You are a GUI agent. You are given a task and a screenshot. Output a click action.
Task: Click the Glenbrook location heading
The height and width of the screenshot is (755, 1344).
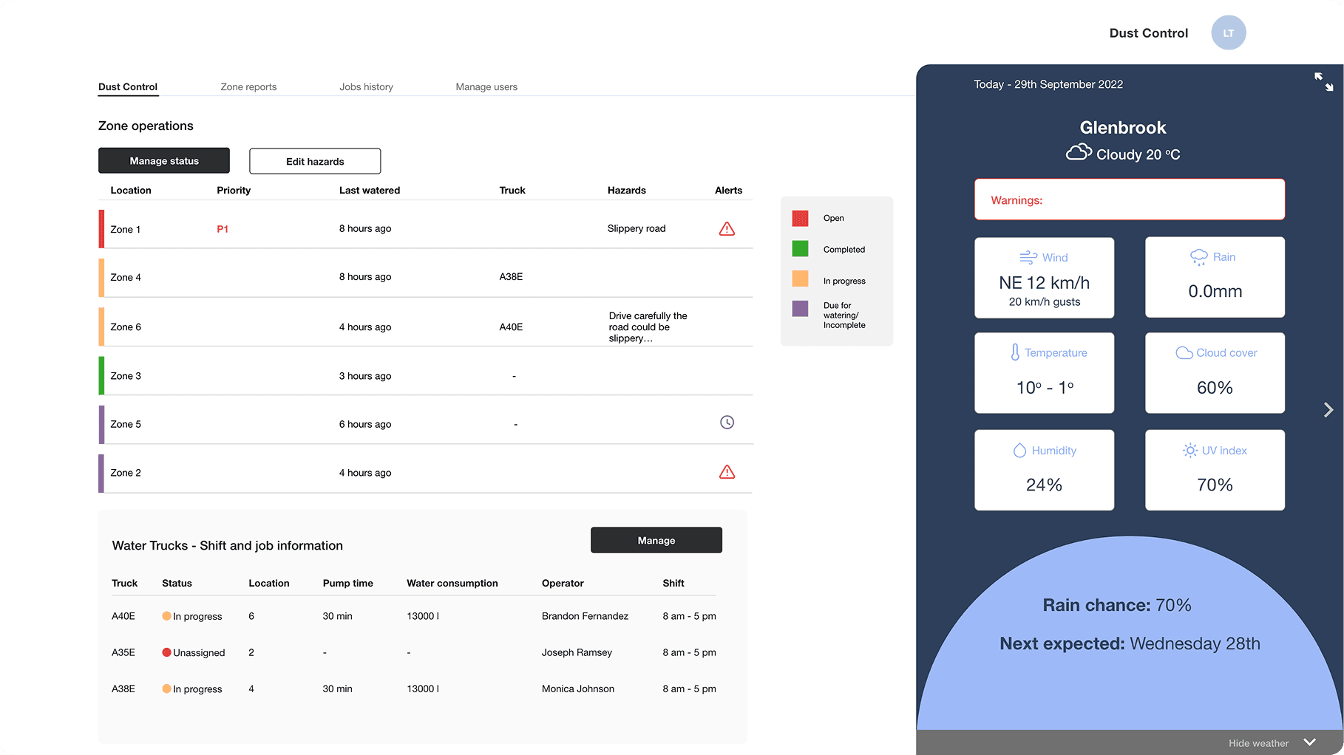(x=1123, y=128)
